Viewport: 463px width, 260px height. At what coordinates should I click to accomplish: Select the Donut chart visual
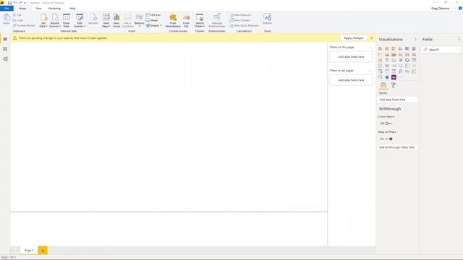tap(407, 60)
